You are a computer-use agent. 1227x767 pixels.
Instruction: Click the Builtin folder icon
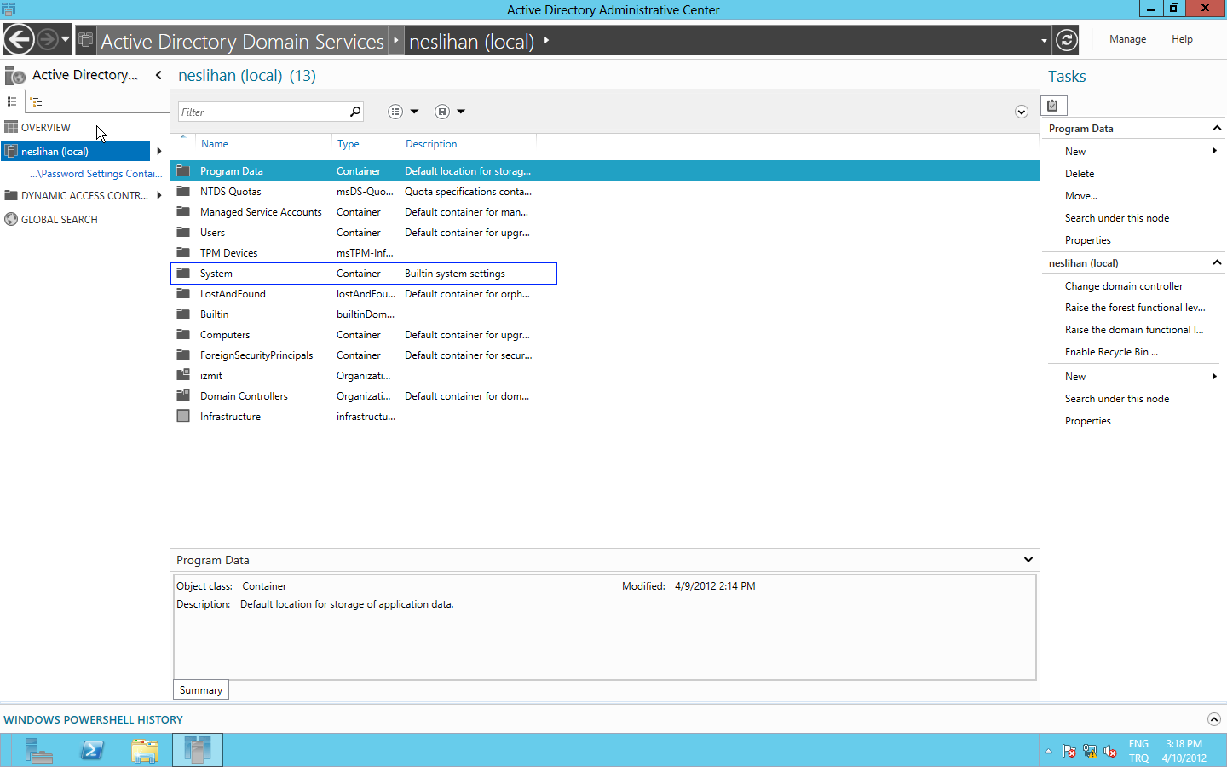[x=183, y=314]
